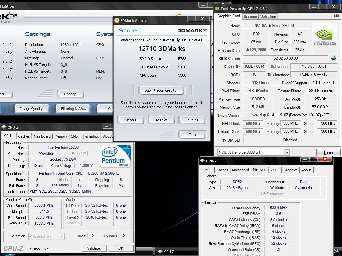The image size is (342, 256).
Task: Open Mainboard tab in left CPU-Z window
Action: coord(42,136)
